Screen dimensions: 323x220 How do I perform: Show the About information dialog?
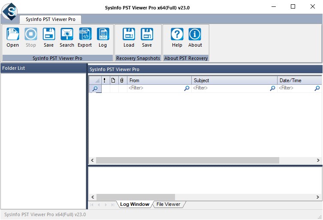(195, 38)
